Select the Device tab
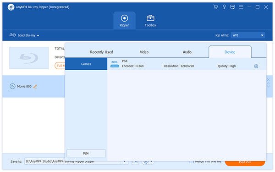275x172 pixels. 230,52
